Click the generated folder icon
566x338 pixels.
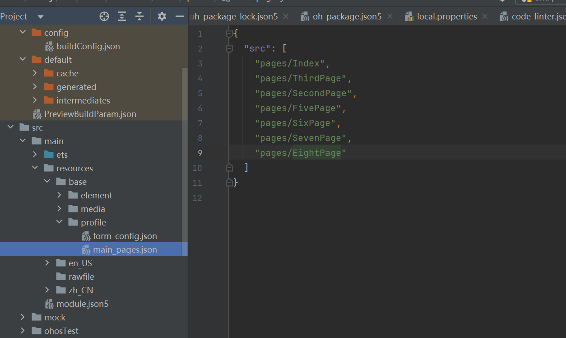pos(49,87)
